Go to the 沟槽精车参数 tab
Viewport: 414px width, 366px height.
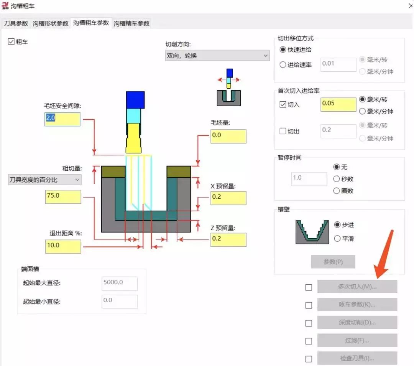coord(131,23)
